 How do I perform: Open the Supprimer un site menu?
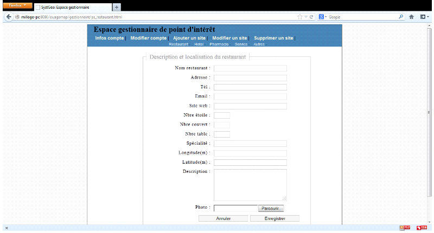(x=273, y=38)
